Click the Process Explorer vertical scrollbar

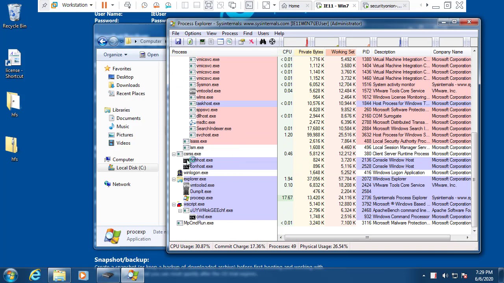pyautogui.click(x=474, y=179)
